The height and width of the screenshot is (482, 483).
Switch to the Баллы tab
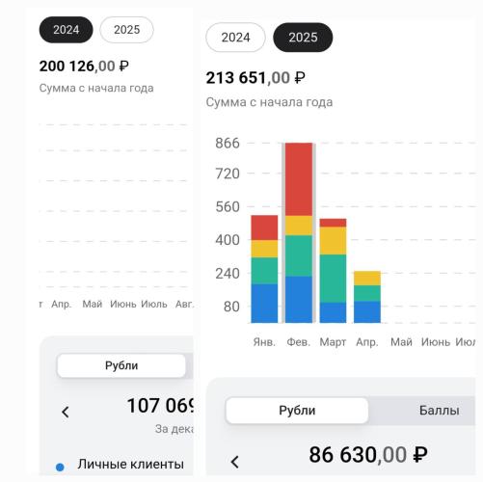coord(439,411)
